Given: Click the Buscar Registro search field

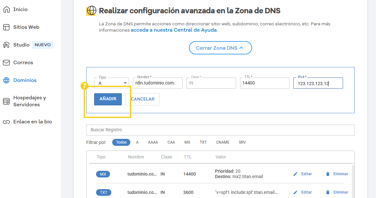Looking at the screenshot, I should (220, 130).
